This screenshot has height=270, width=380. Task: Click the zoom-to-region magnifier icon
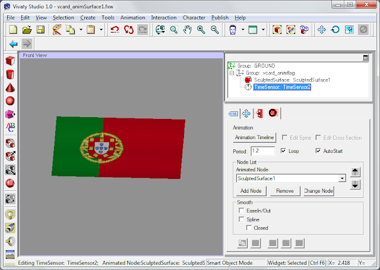point(174,30)
